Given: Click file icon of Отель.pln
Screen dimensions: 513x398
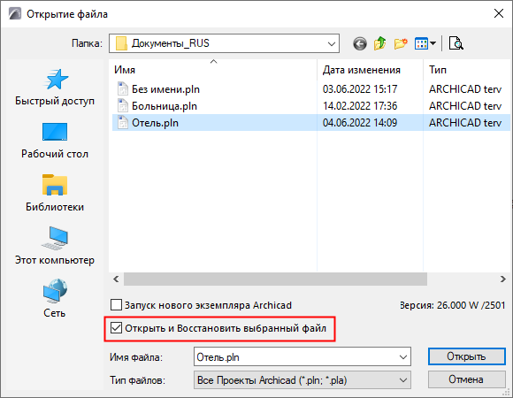Looking at the screenshot, I should (123, 123).
